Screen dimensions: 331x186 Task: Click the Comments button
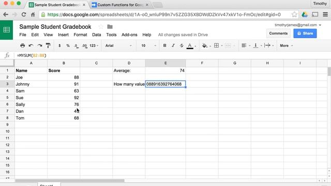click(278, 33)
